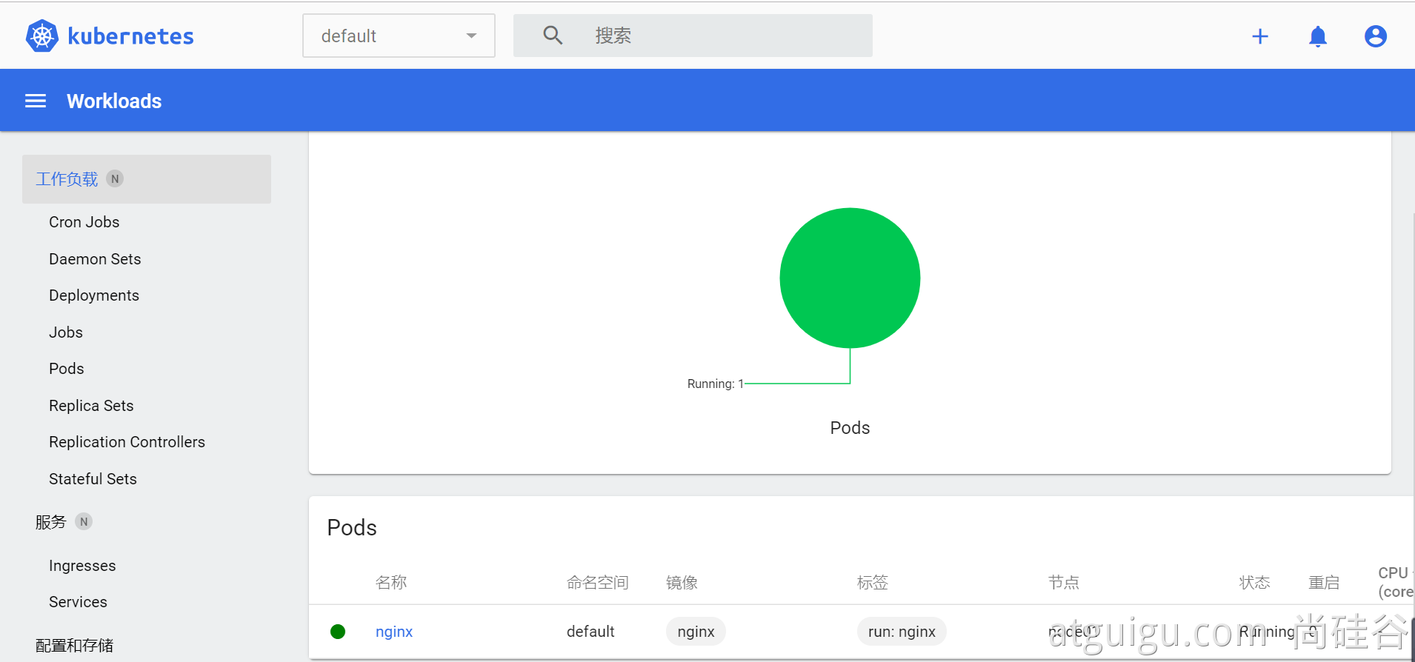Open the user account icon

(x=1376, y=36)
